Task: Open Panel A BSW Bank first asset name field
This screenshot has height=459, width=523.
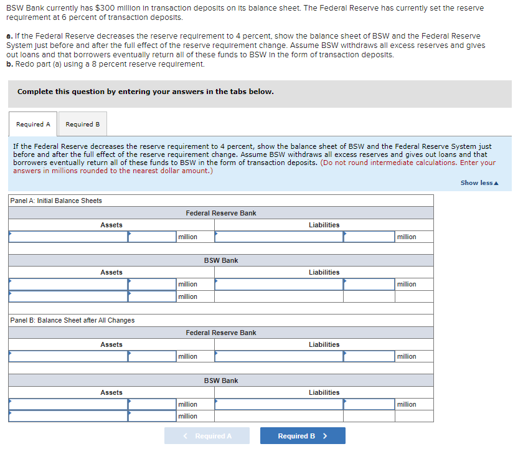Action: pyautogui.click(x=68, y=284)
